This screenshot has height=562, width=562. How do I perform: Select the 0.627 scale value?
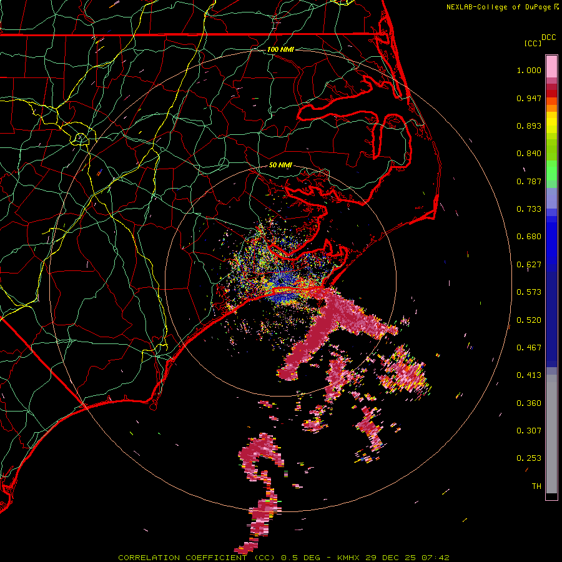click(529, 265)
